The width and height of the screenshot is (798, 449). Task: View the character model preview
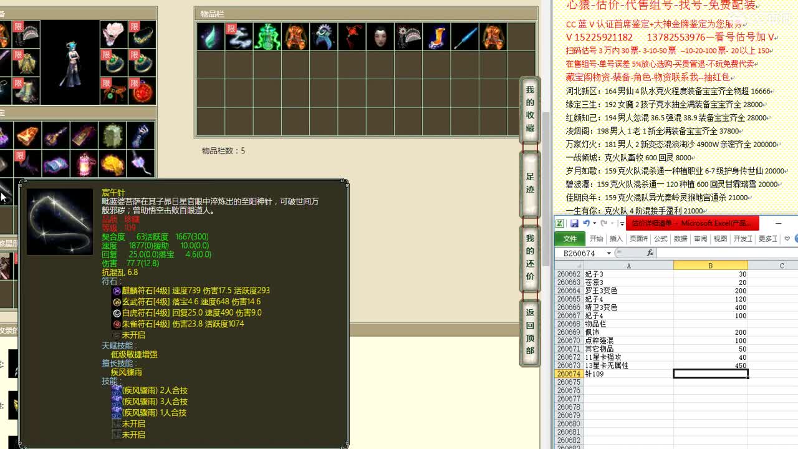[70, 62]
